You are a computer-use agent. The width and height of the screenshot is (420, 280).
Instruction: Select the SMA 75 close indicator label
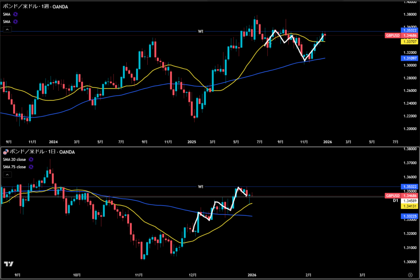[14, 167]
